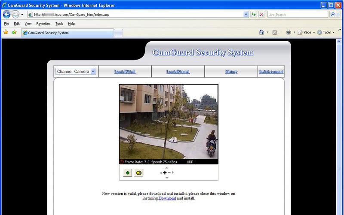The width and height of the screenshot is (344, 215).
Task: Open the Channel: Camera dropdown
Action: pos(76,71)
